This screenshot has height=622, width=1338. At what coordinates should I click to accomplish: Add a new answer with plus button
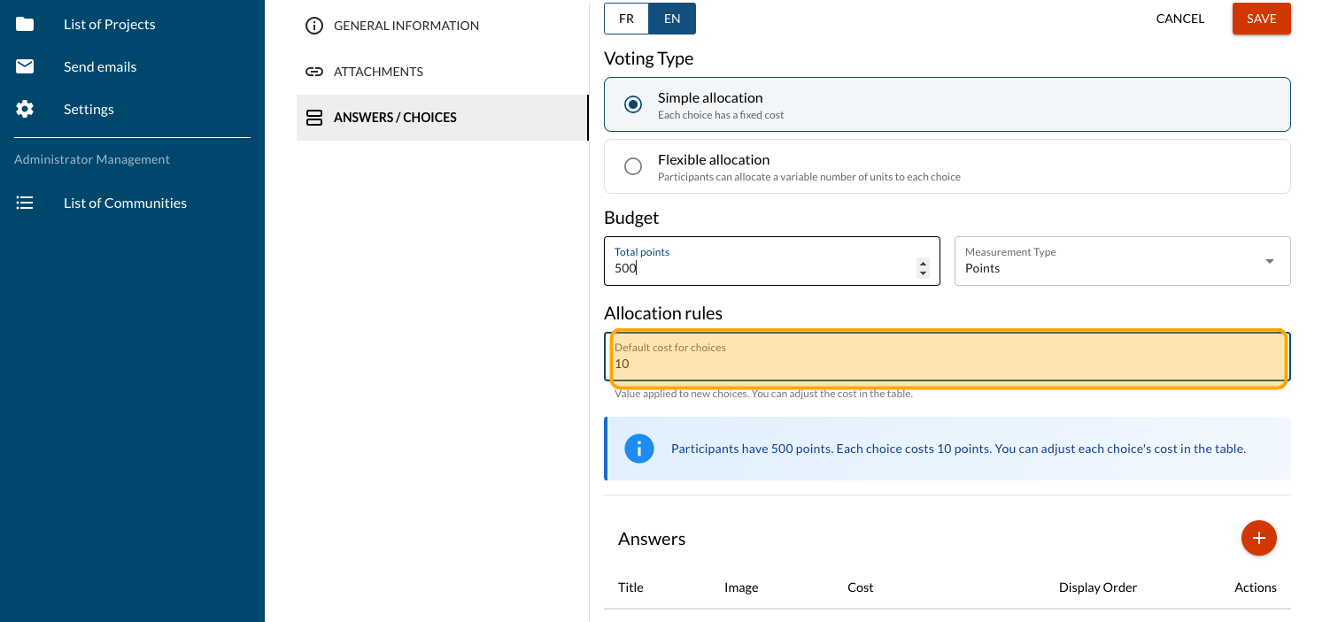click(x=1258, y=538)
